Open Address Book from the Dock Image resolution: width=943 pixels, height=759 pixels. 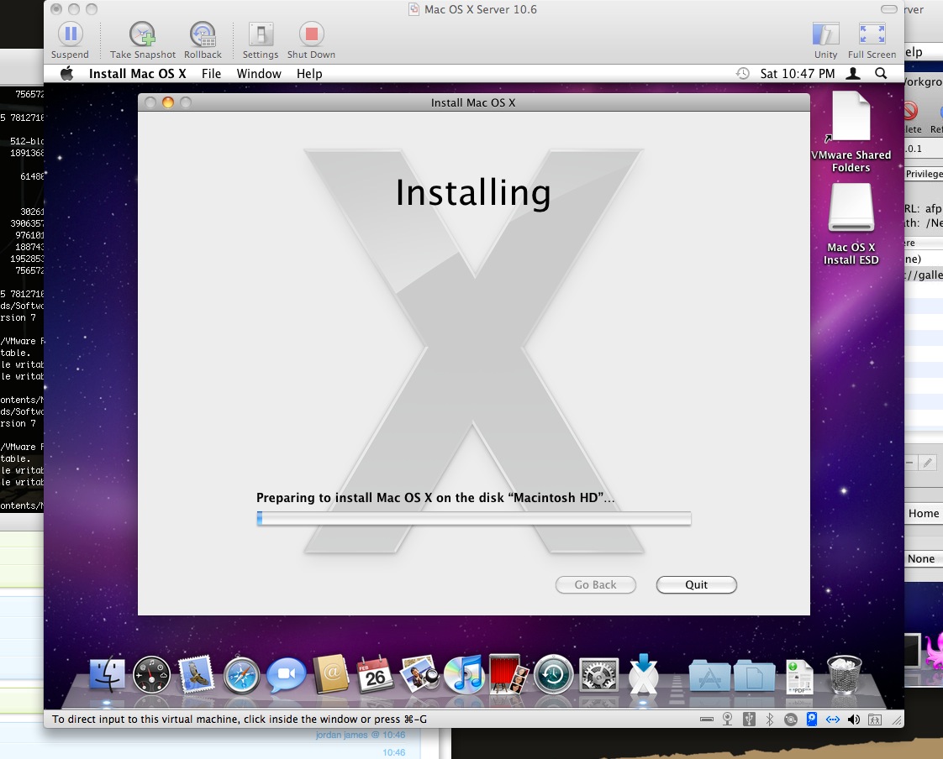[x=331, y=674]
